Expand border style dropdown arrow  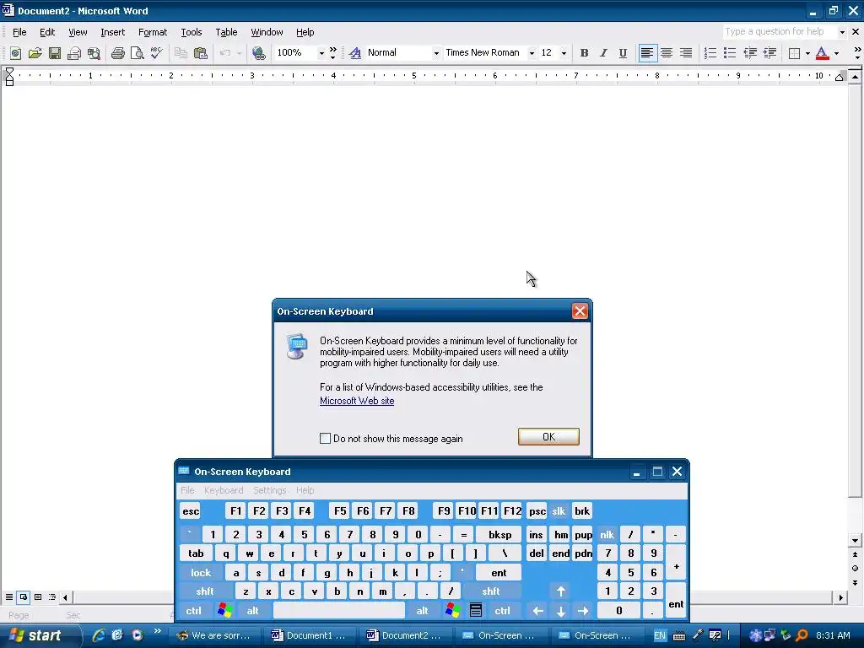point(807,53)
